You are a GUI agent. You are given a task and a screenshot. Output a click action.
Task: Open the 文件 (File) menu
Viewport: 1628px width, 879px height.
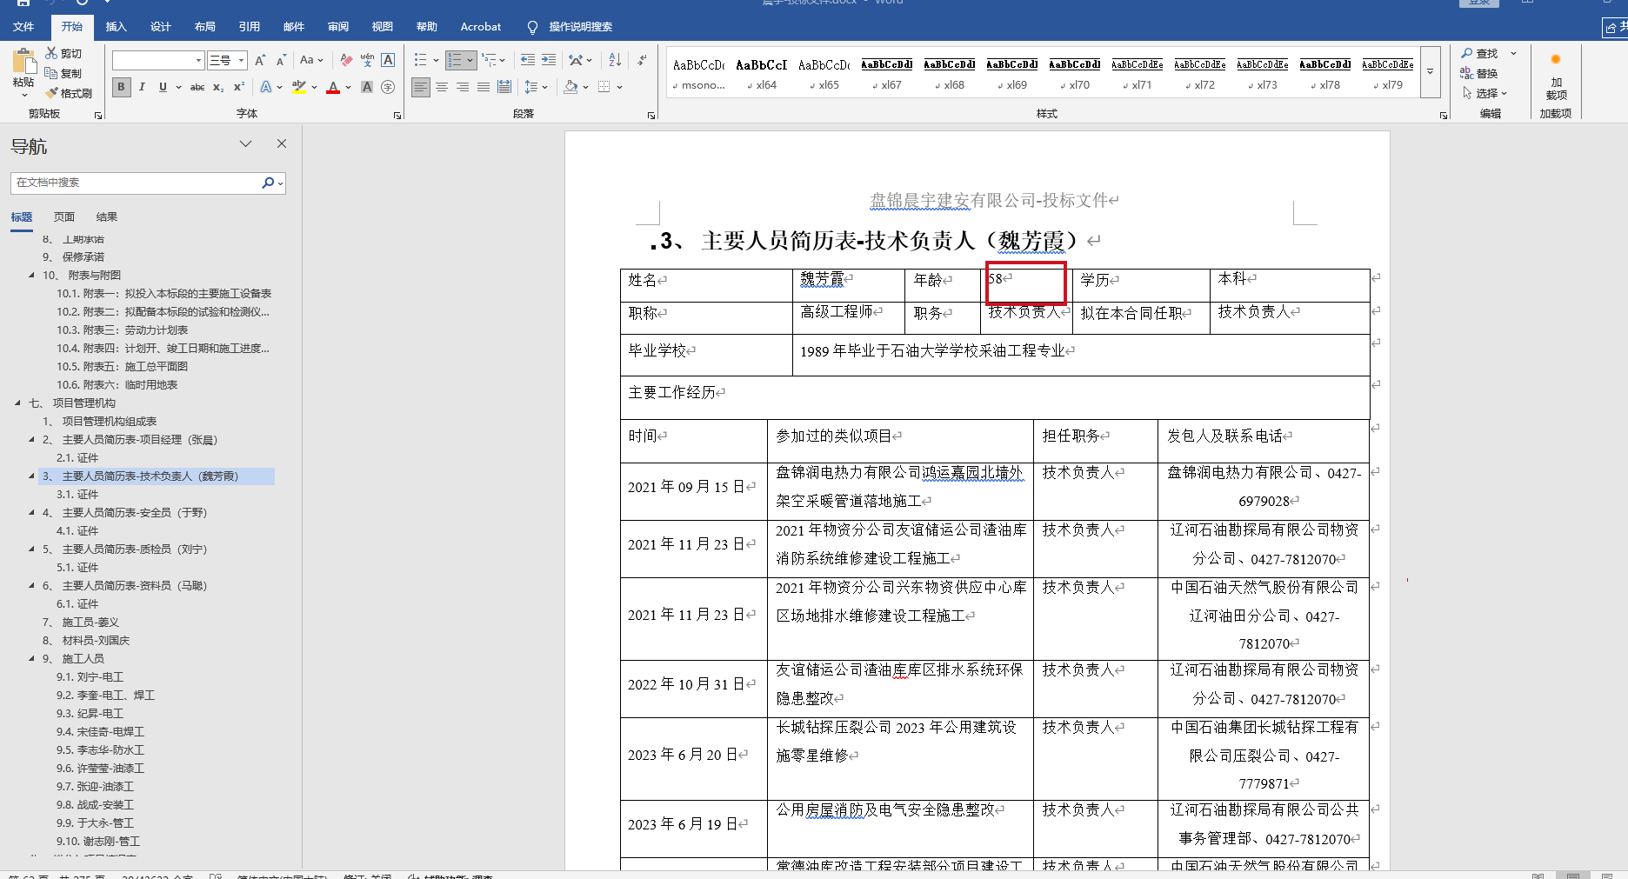coord(23,27)
